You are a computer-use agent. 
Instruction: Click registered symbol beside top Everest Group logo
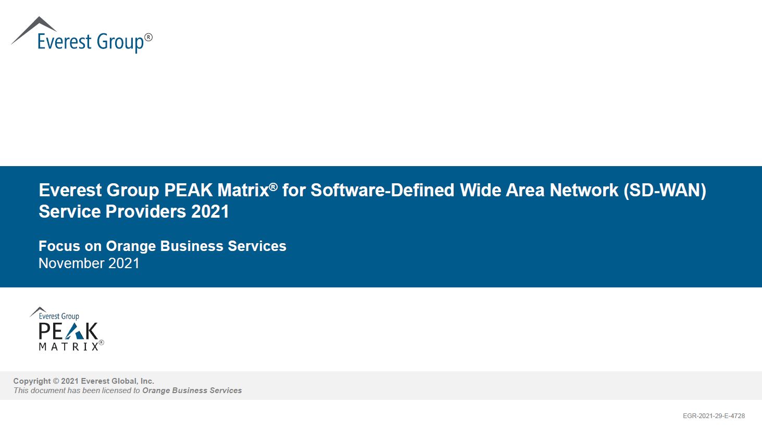(x=148, y=37)
